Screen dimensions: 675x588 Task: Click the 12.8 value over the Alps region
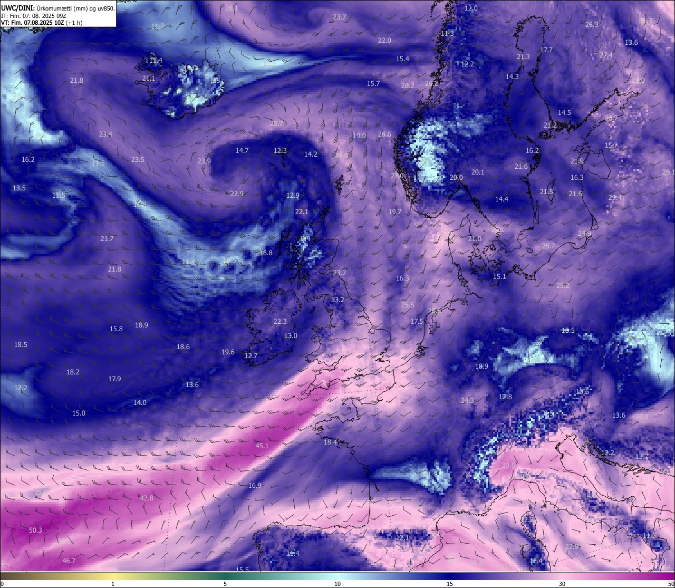[x=505, y=397]
